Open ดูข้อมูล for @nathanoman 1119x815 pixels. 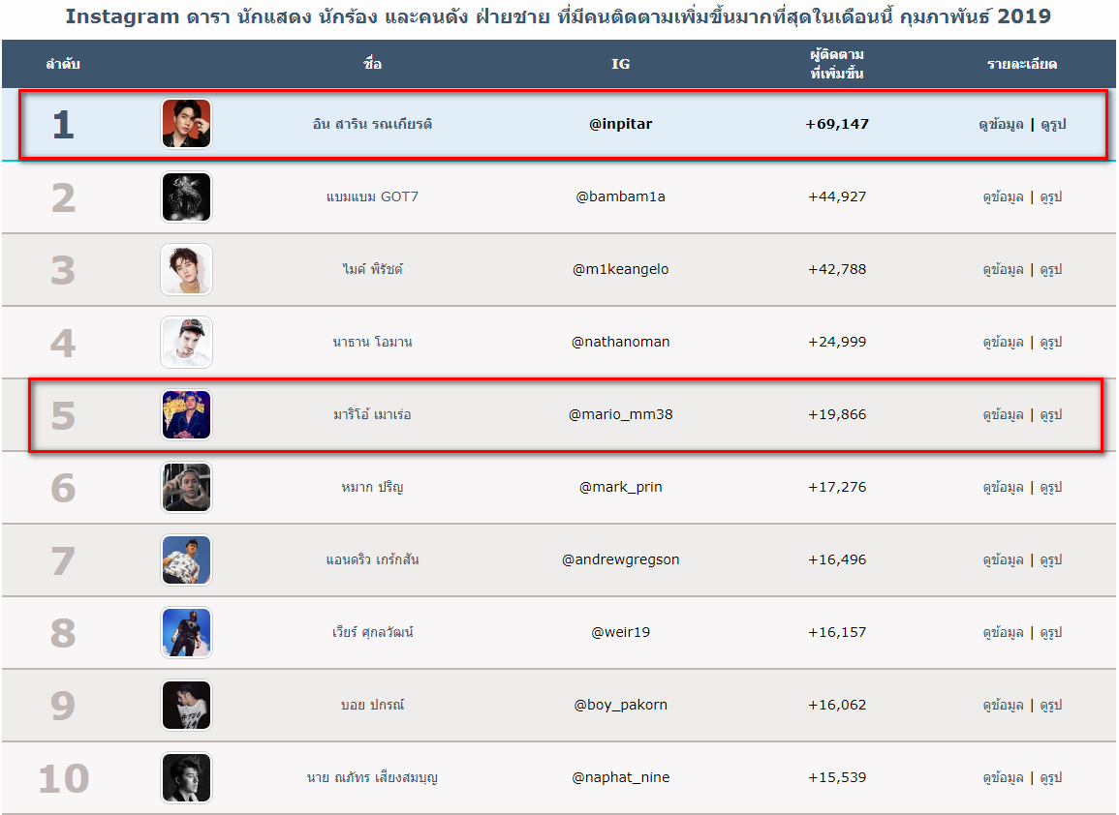pyautogui.click(x=1003, y=342)
